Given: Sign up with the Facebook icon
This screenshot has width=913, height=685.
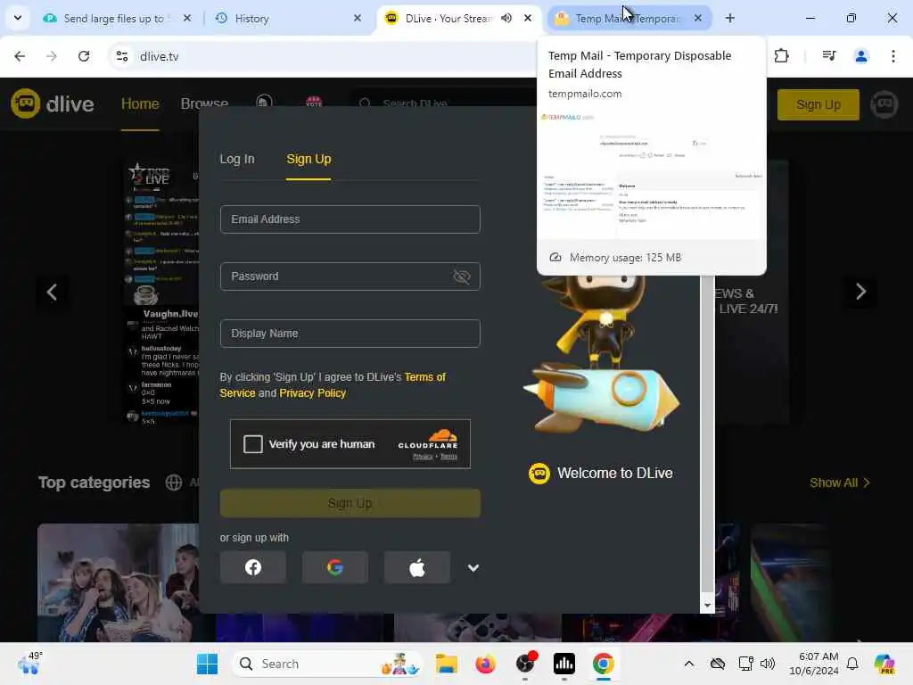Looking at the screenshot, I should click(253, 567).
